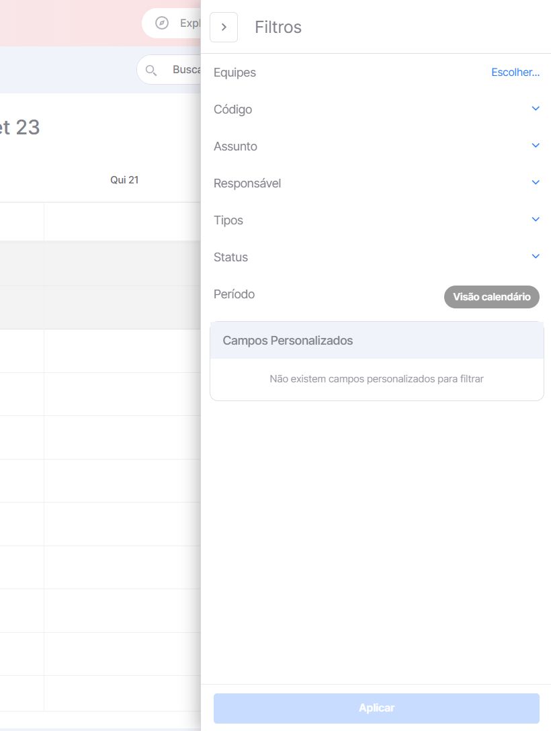
Task: Click the Aplicar button
Action: pos(377,708)
